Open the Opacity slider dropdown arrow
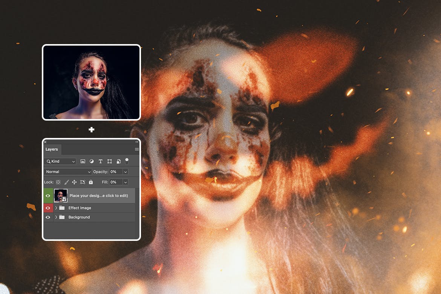This screenshot has height=294, width=441. pyautogui.click(x=126, y=172)
